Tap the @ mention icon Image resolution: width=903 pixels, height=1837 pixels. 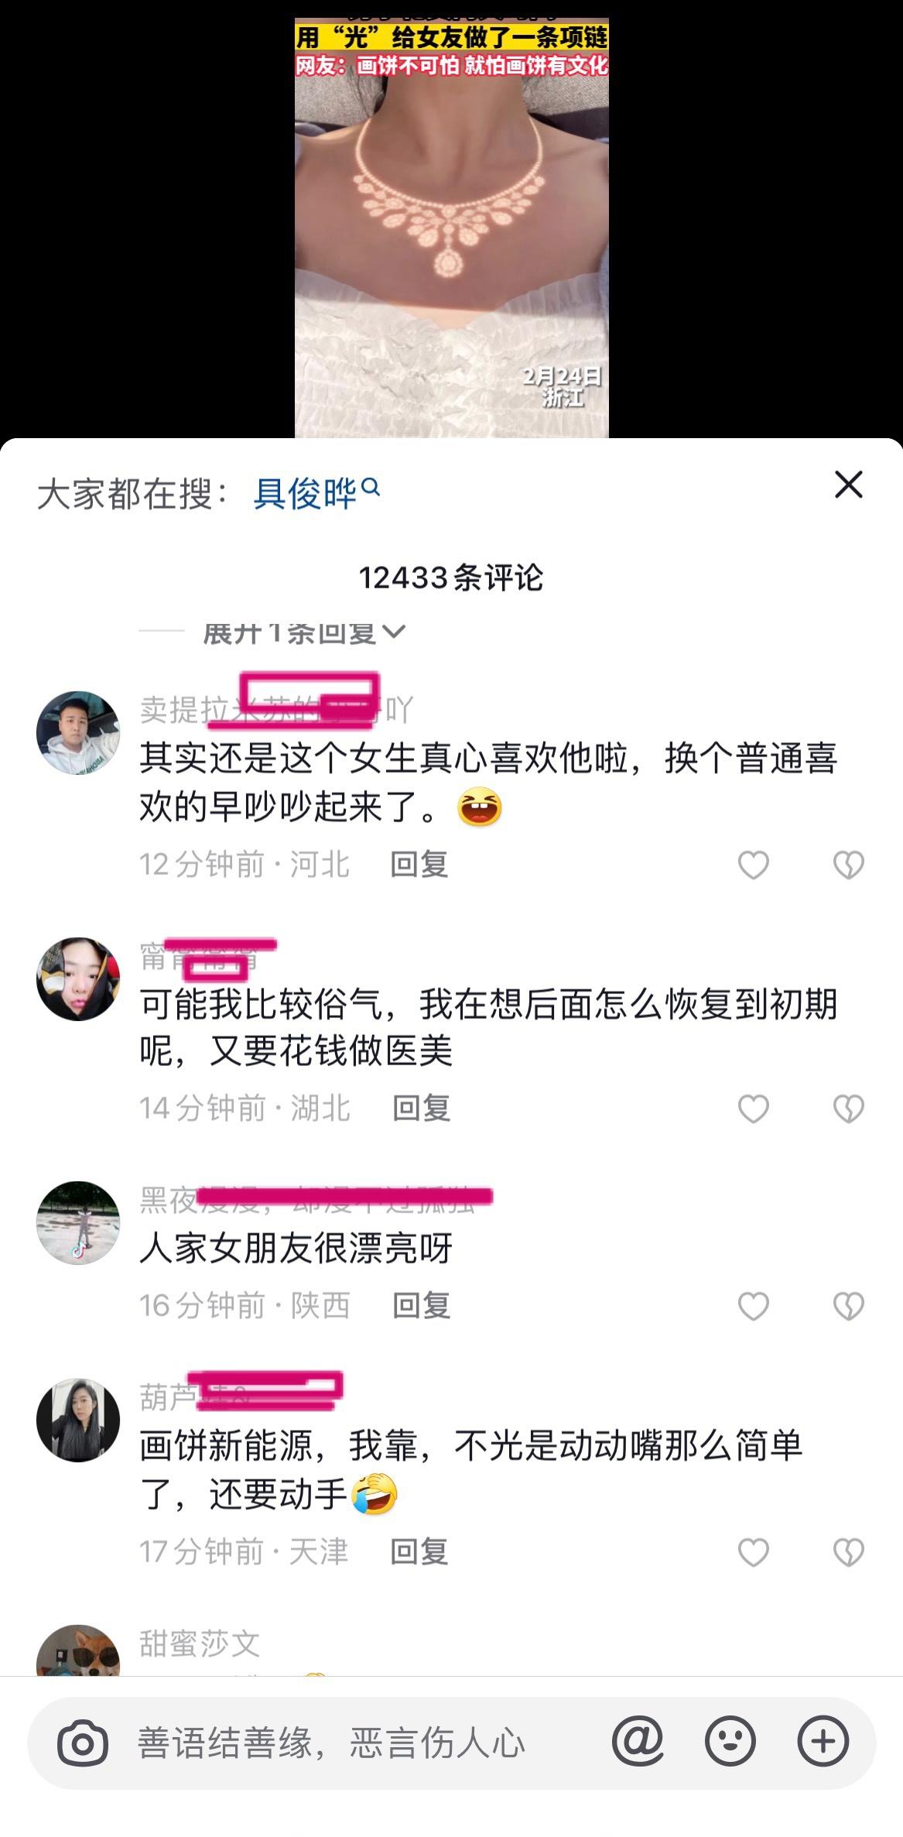coord(638,1742)
